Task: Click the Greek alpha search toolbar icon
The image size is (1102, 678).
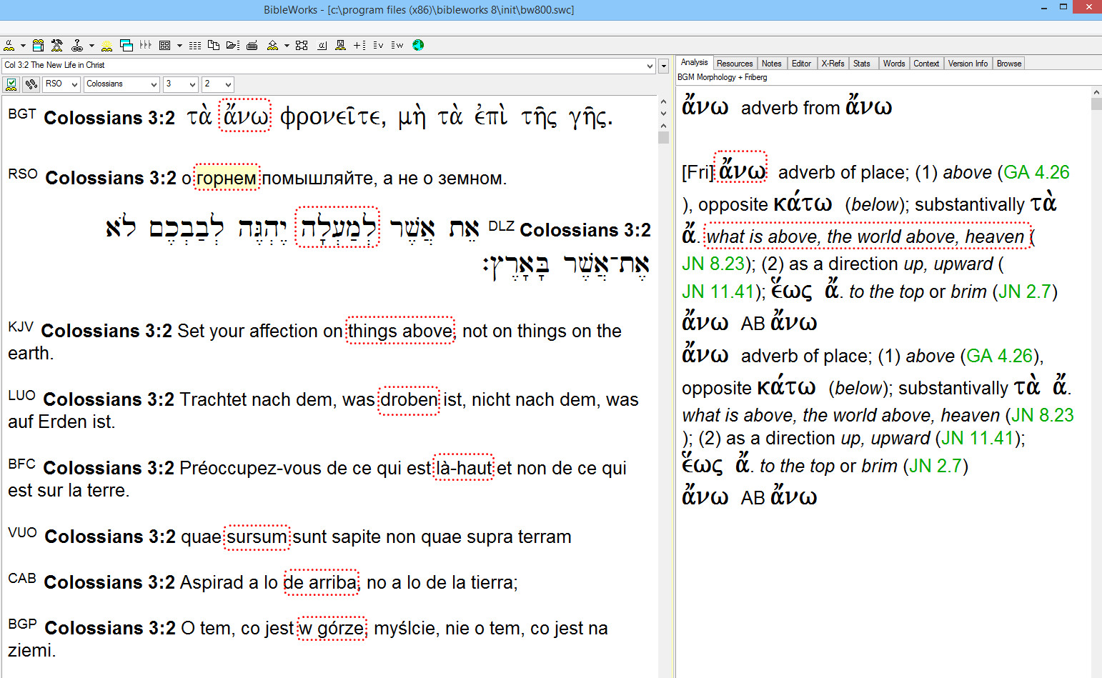Action: click(x=9, y=45)
